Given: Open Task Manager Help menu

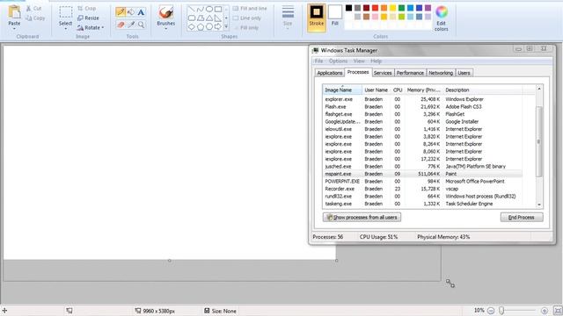Looking at the screenshot, I should [x=376, y=61].
